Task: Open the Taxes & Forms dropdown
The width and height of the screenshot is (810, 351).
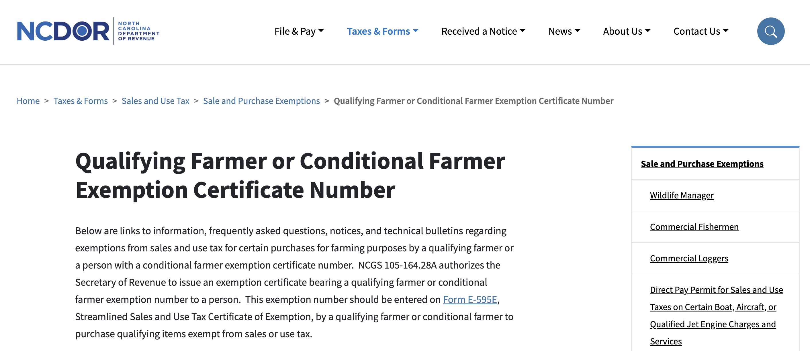Action: click(382, 31)
